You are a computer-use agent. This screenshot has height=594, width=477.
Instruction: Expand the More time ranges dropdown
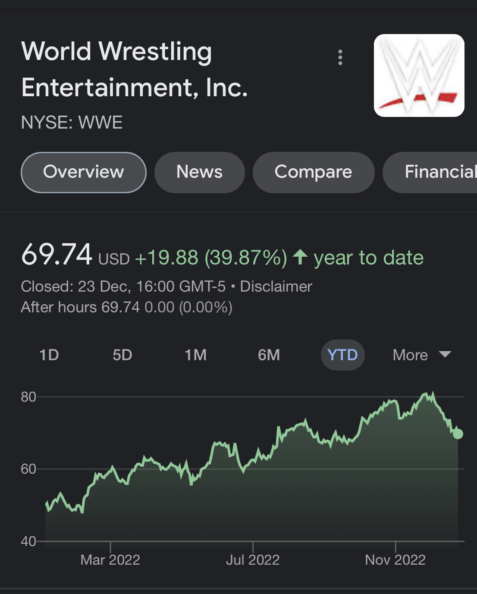(x=422, y=355)
